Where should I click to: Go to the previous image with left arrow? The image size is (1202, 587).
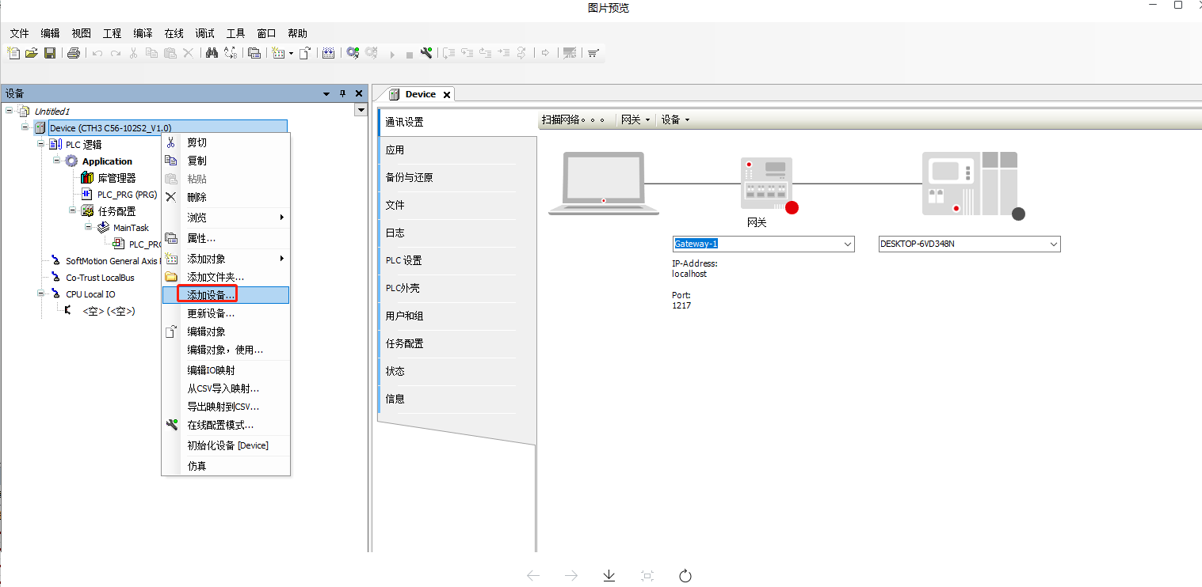[x=533, y=575]
